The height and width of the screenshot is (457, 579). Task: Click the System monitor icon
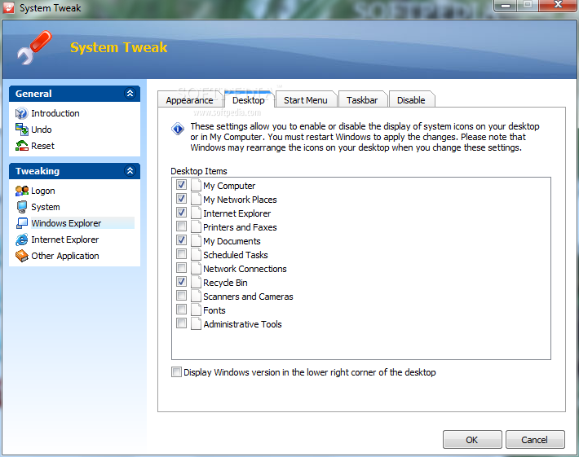[22, 207]
